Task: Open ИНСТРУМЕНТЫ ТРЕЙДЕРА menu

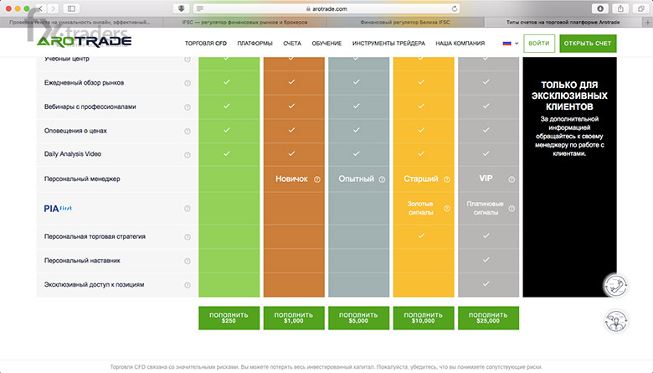Action: tap(388, 43)
